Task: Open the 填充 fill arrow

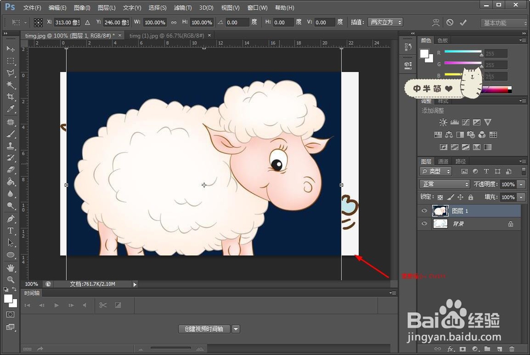Action: 522,197
